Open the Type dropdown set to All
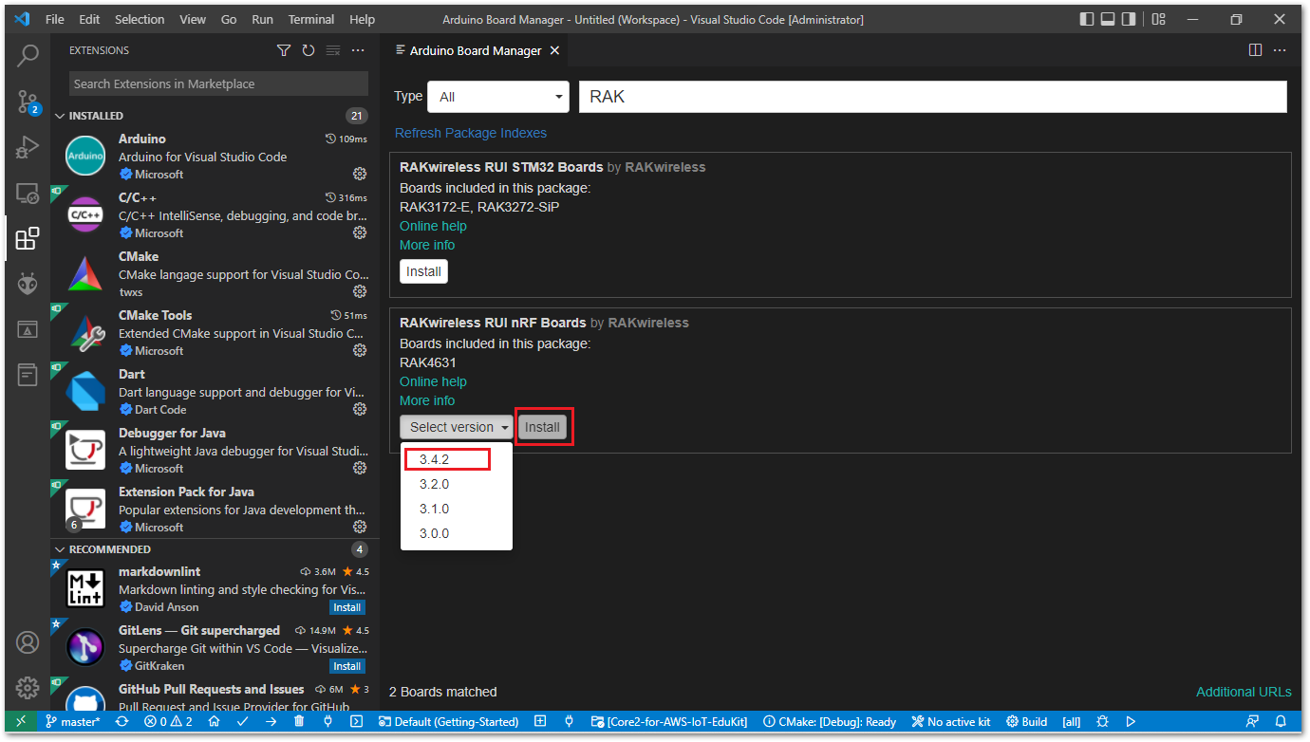The width and height of the screenshot is (1310, 742). tap(498, 97)
